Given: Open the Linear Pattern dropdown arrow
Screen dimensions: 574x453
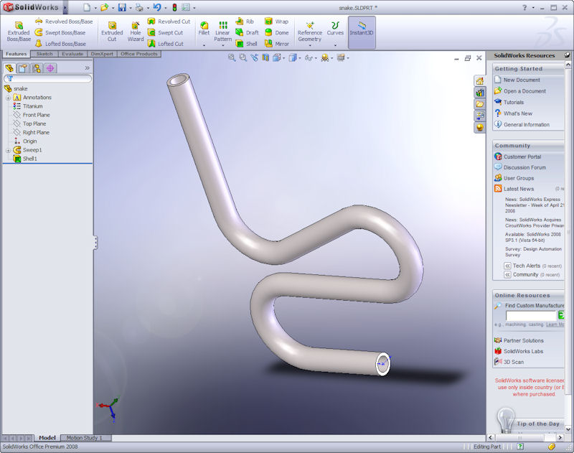Looking at the screenshot, I should pos(222,46).
